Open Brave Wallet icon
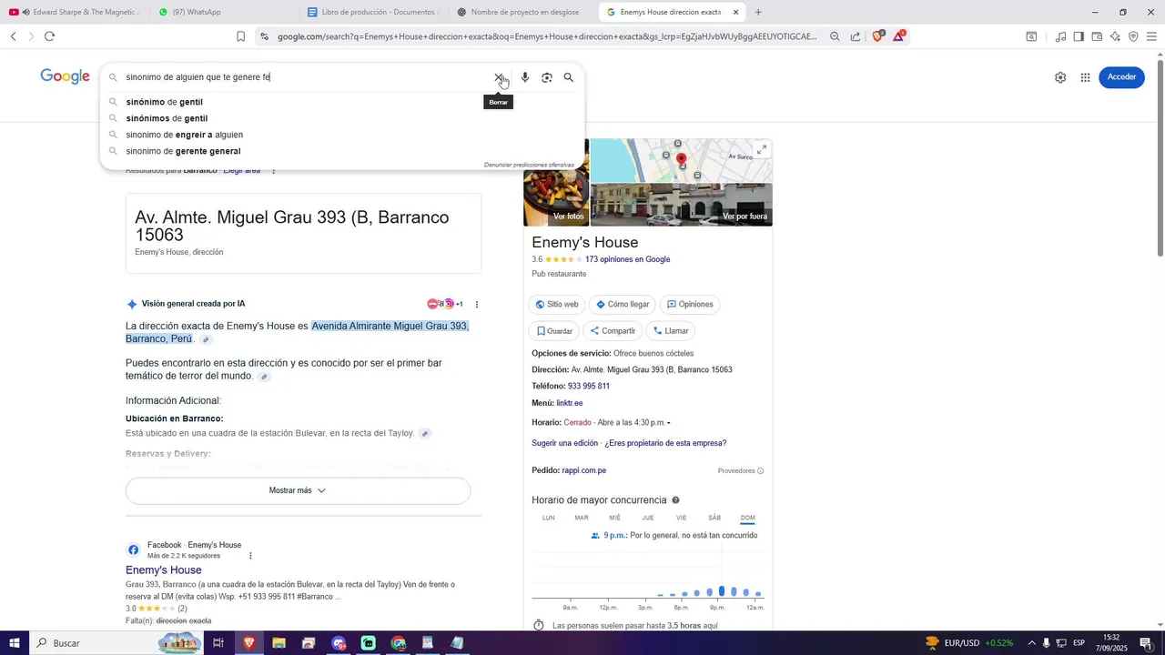 [x=1097, y=36]
